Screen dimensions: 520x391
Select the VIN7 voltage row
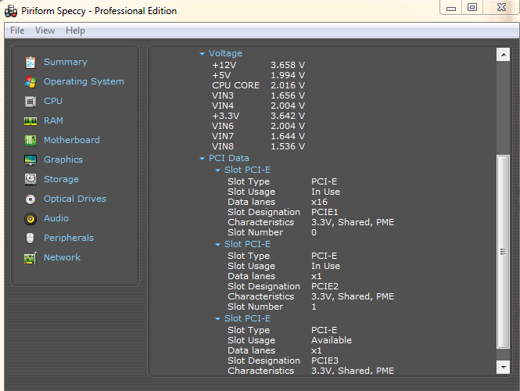(258, 136)
